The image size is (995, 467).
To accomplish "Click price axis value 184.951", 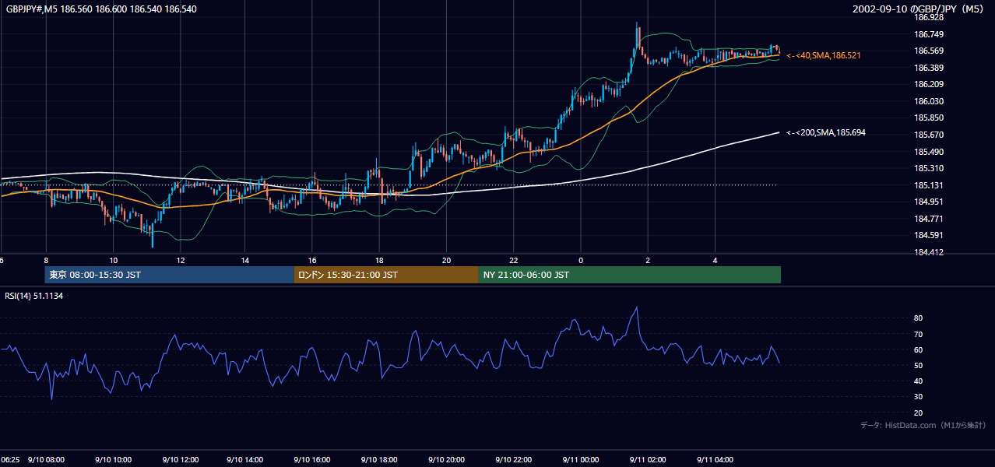I will click(929, 202).
